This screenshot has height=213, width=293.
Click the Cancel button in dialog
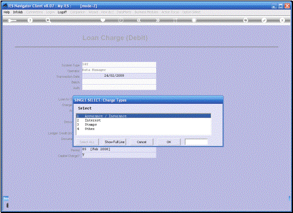(x=141, y=142)
